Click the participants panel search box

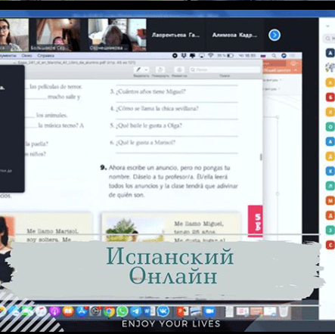(329, 39)
